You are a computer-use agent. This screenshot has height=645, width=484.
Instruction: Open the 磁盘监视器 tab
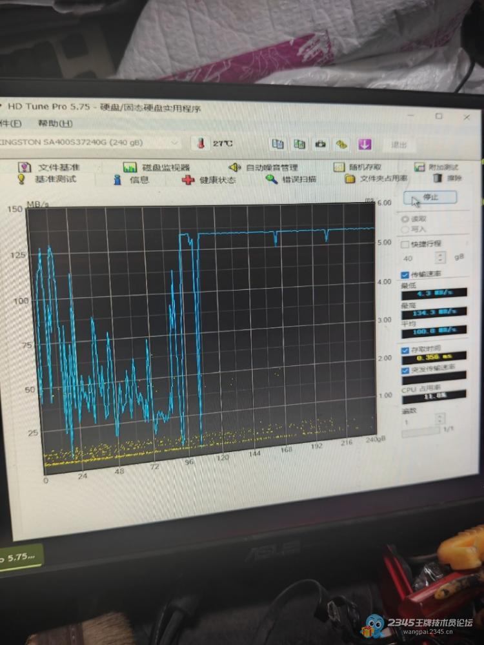157,167
